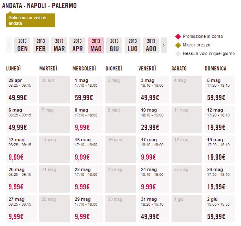This screenshot has width=241, height=226.
Task: Switch to the GIU 2013 month tab
Action: coord(114,45)
